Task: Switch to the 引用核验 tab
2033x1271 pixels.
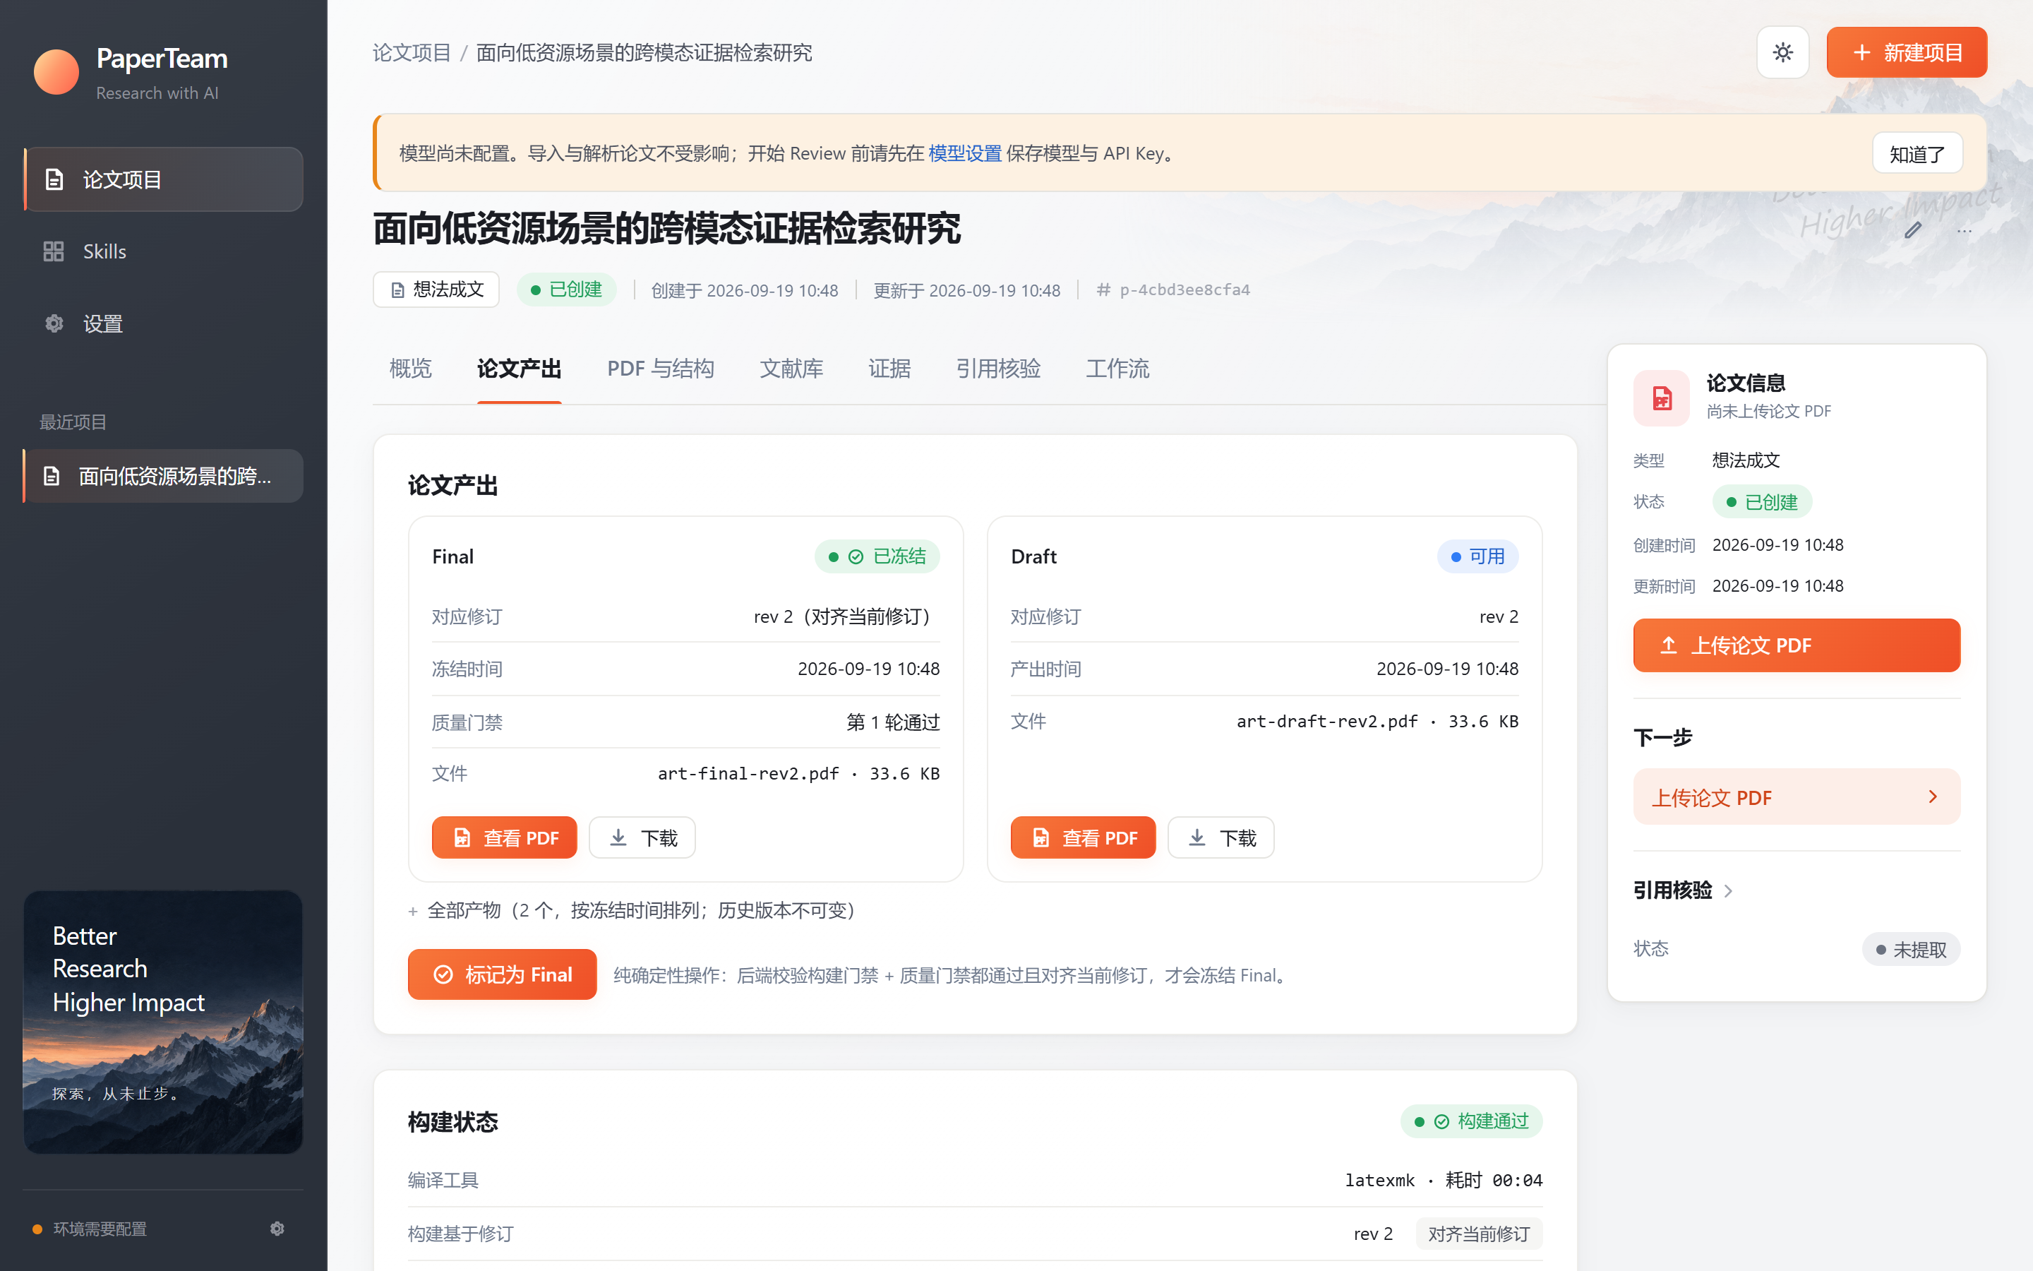Action: point(998,368)
